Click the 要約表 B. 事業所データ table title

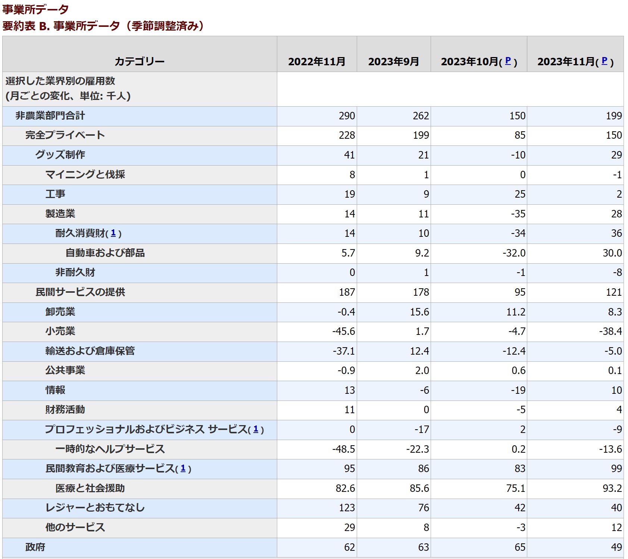coord(103,26)
